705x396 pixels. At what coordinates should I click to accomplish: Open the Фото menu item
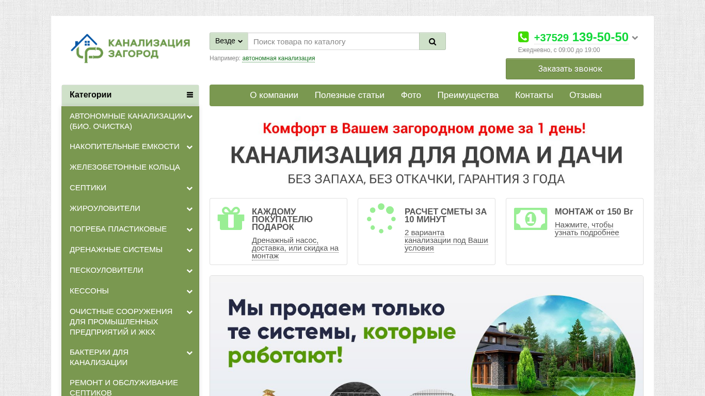411,95
